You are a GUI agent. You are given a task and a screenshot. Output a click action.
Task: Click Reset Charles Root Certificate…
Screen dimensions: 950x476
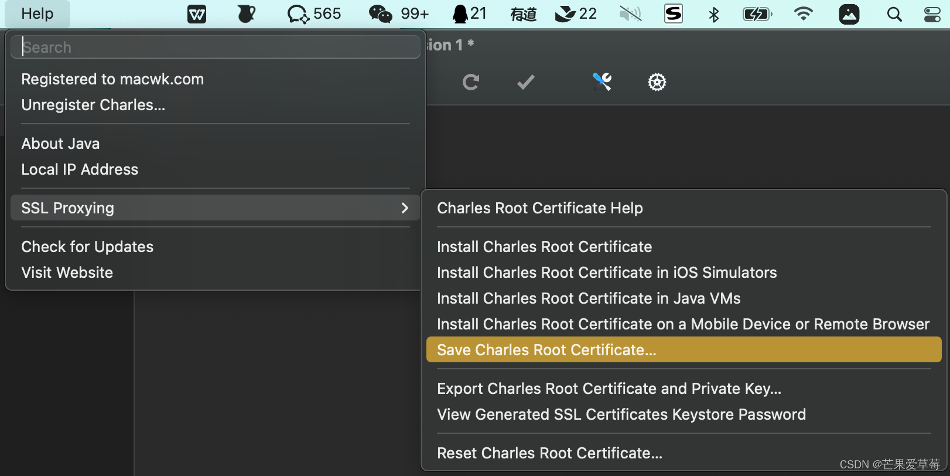pos(549,453)
